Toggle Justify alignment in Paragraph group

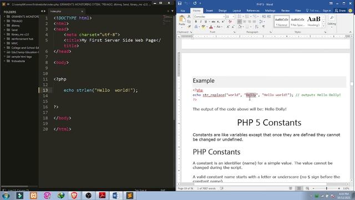click(x=255, y=22)
